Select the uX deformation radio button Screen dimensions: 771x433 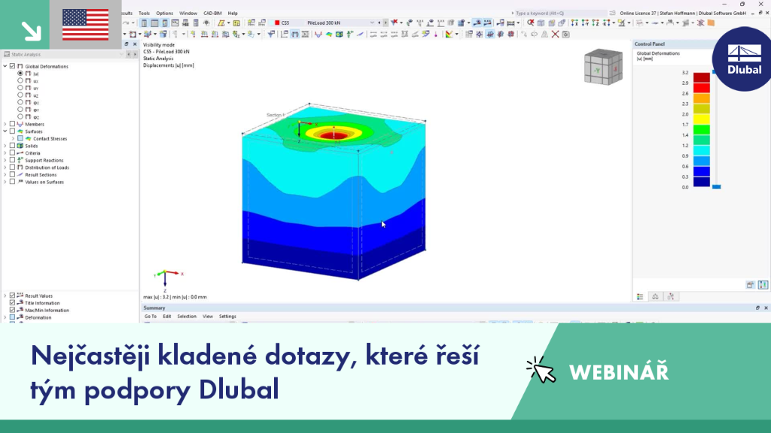(x=20, y=80)
